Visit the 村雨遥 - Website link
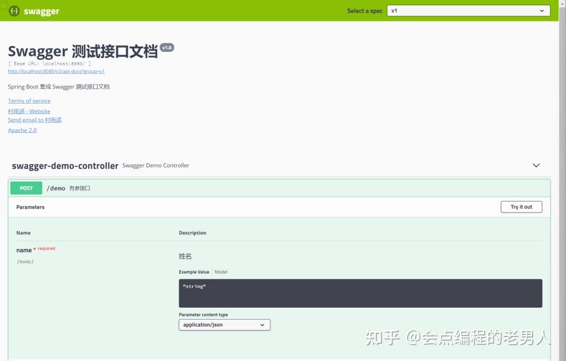Screen dimensions: 566x361 point(29,111)
